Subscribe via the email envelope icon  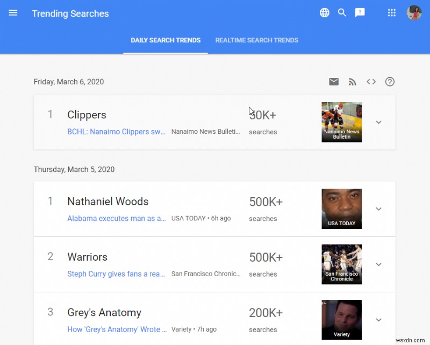click(334, 82)
